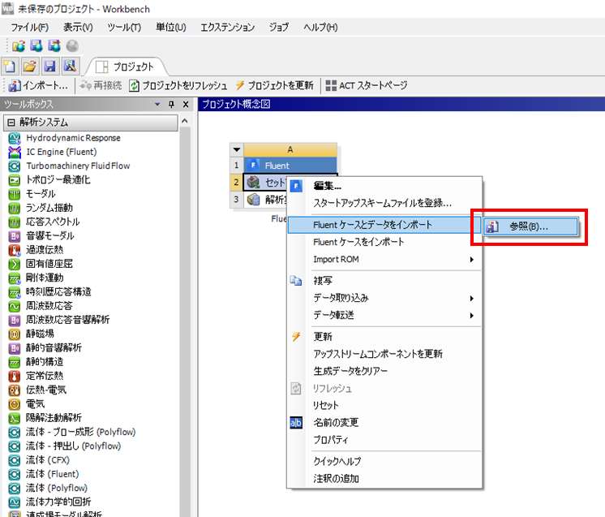Choose Edit (編集...) in the context menu

click(x=384, y=186)
